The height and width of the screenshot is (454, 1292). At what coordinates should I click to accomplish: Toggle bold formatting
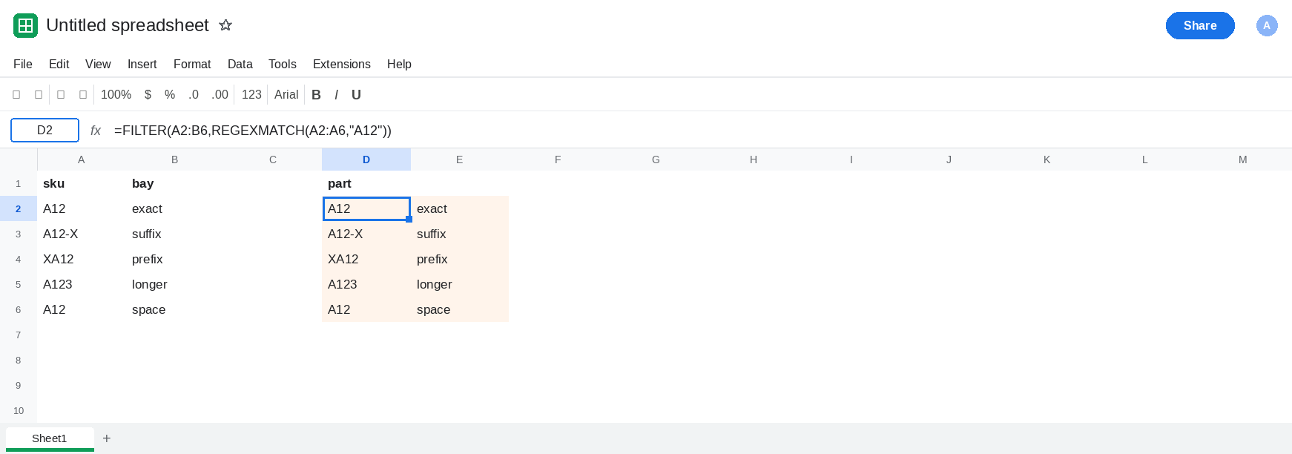tap(316, 95)
